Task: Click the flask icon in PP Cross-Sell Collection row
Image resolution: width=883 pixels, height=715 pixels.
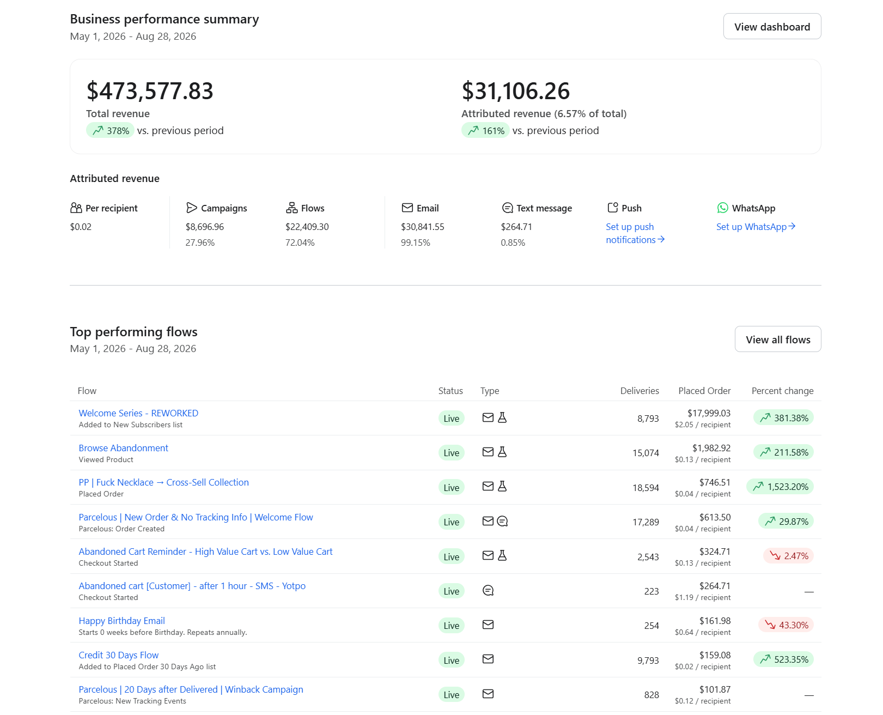Action: 502,486
